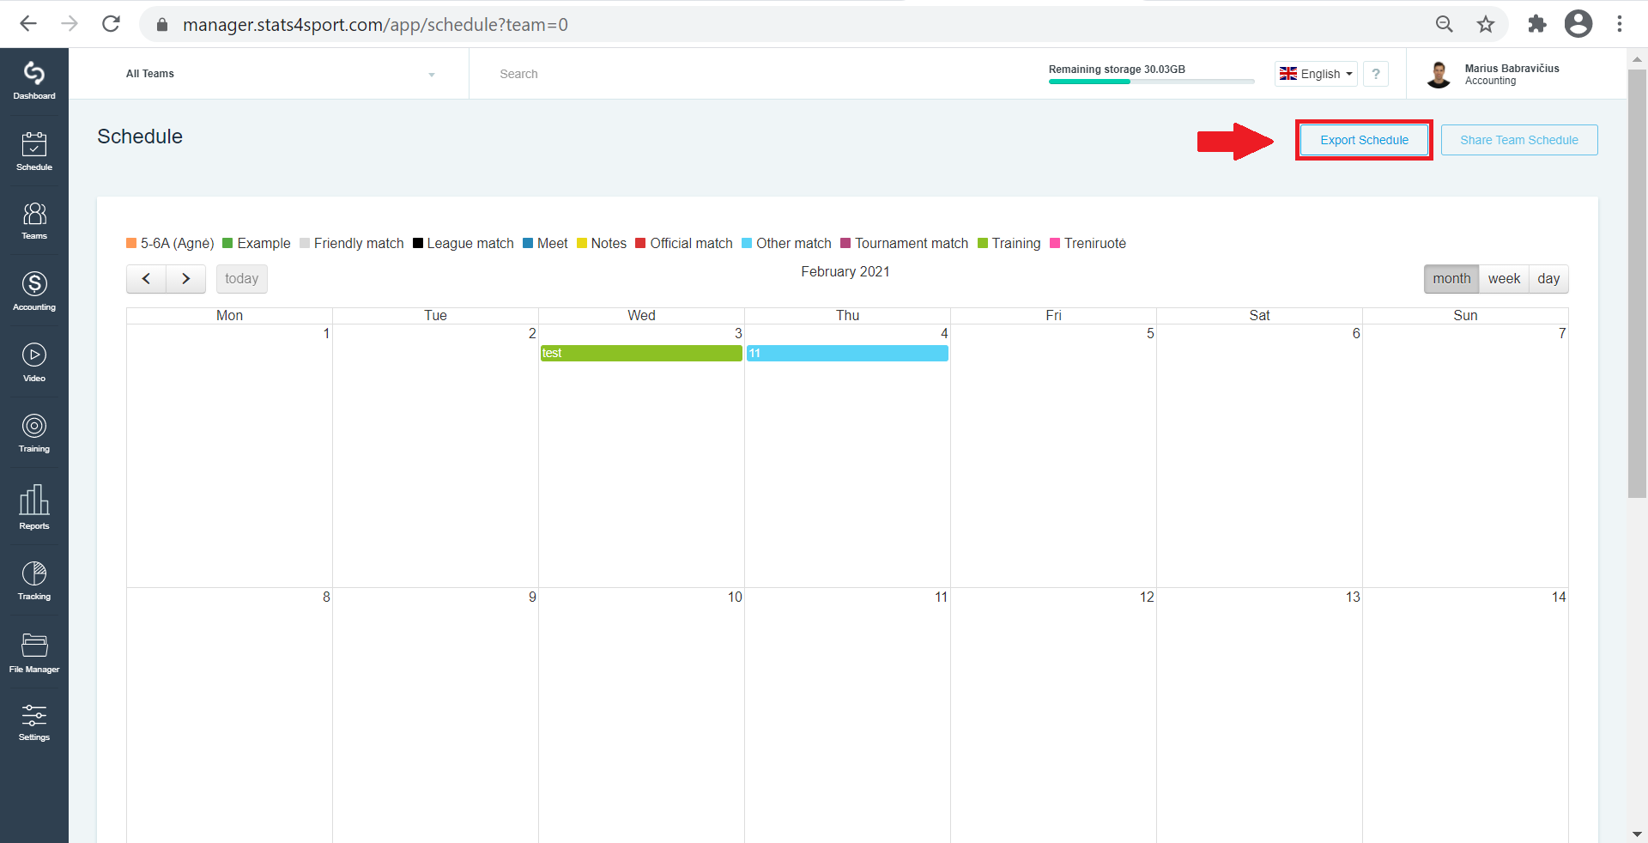Click the today button
Screen dimensions: 1648x843
click(x=241, y=279)
